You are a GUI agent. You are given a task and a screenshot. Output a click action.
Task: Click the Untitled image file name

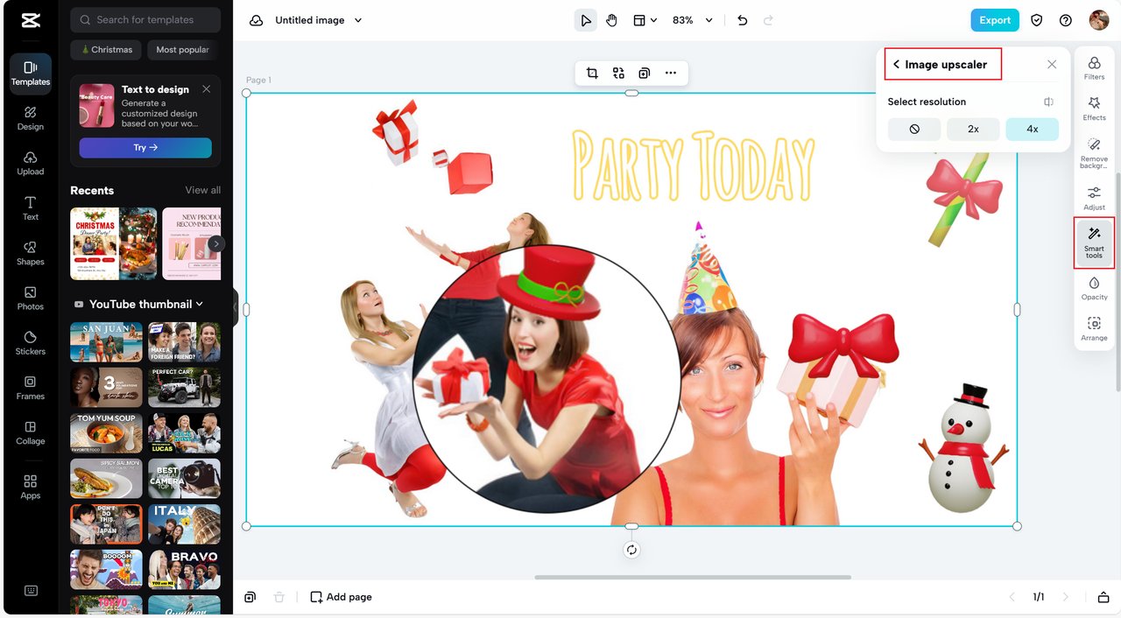click(x=310, y=20)
